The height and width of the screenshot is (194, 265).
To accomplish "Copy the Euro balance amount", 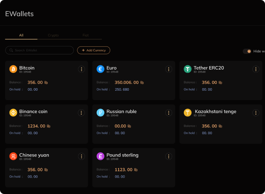I will click(142, 83).
